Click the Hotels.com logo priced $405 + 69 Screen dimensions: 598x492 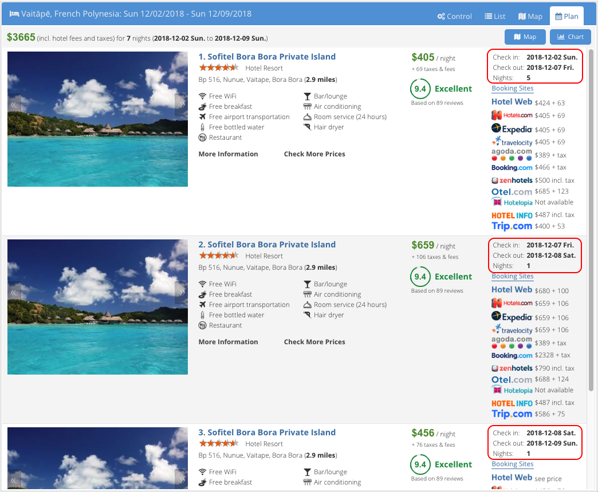click(x=512, y=115)
